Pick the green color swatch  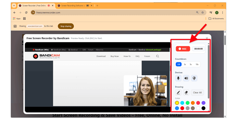click(188, 103)
